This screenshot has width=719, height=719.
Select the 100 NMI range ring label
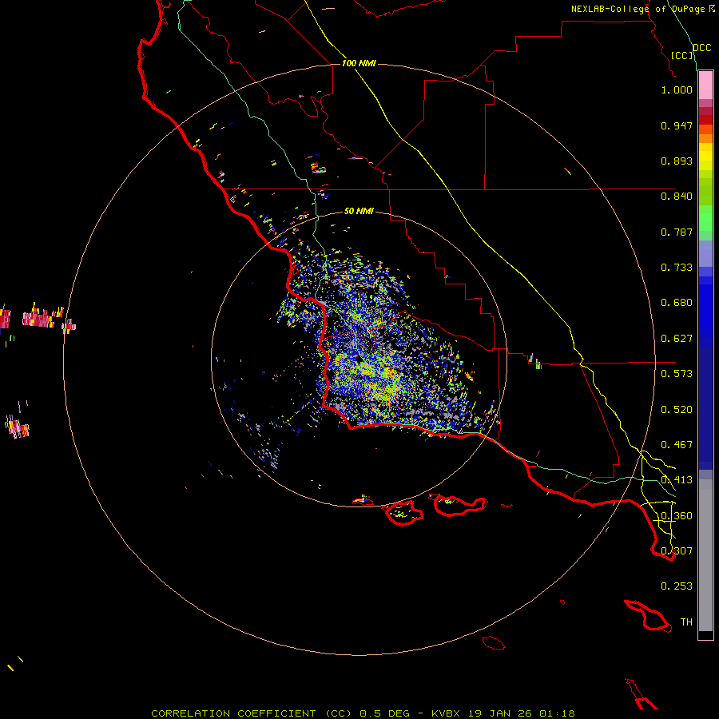click(359, 63)
